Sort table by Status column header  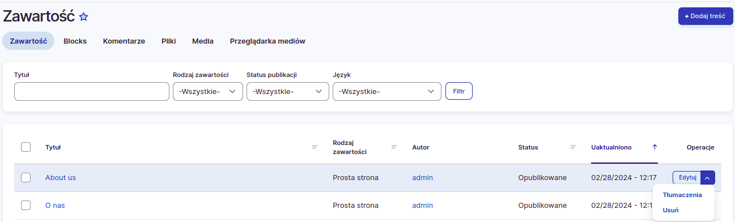pos(528,147)
